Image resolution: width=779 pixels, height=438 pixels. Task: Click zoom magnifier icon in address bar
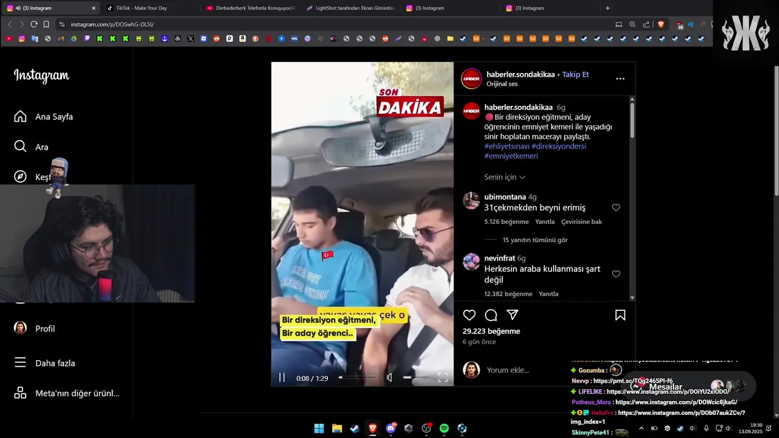[x=632, y=24]
